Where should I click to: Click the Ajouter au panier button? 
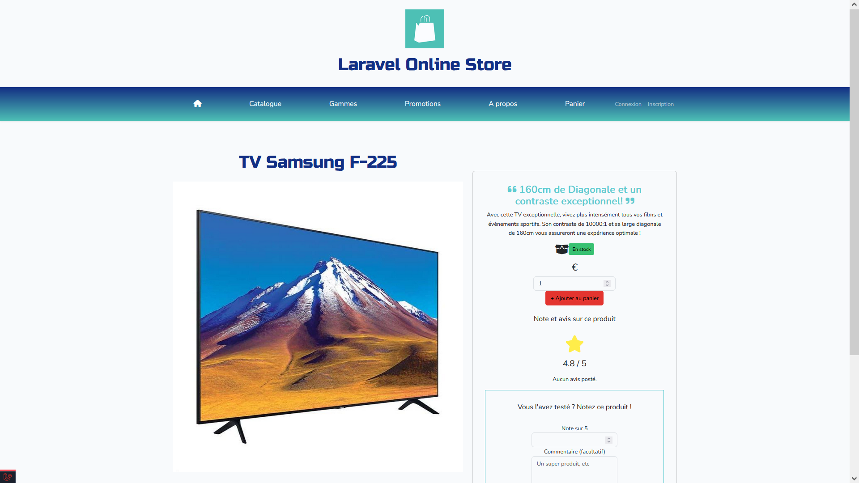[574, 298]
